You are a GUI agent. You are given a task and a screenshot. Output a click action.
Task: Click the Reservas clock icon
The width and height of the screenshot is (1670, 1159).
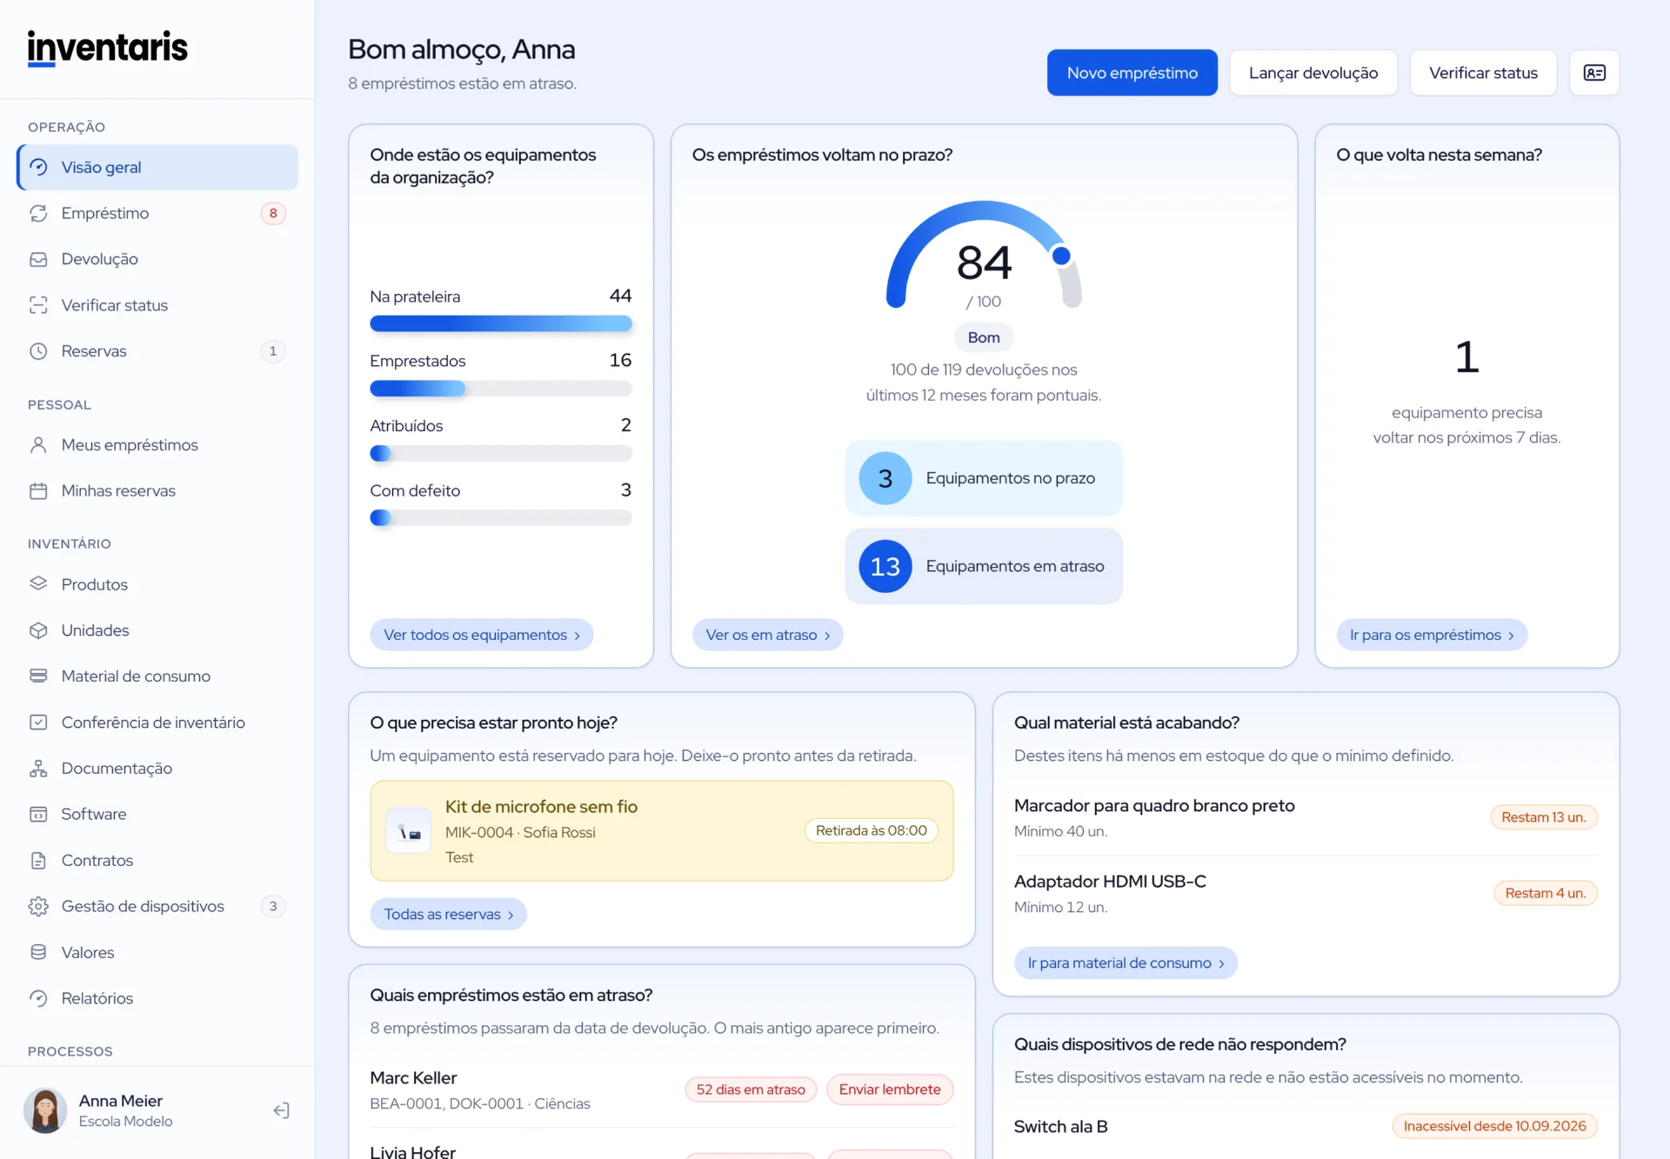pyautogui.click(x=38, y=351)
